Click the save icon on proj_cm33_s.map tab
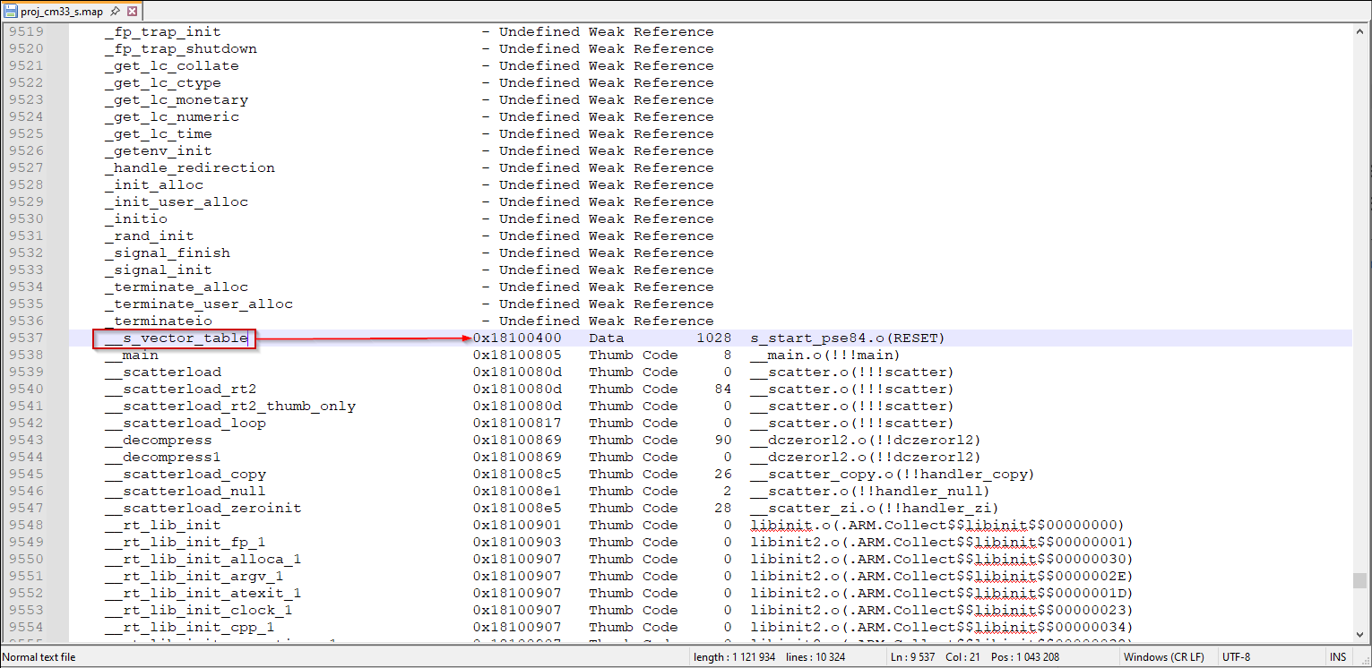 click(x=11, y=12)
